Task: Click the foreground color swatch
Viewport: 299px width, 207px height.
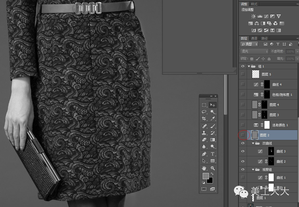Action: (x=206, y=176)
